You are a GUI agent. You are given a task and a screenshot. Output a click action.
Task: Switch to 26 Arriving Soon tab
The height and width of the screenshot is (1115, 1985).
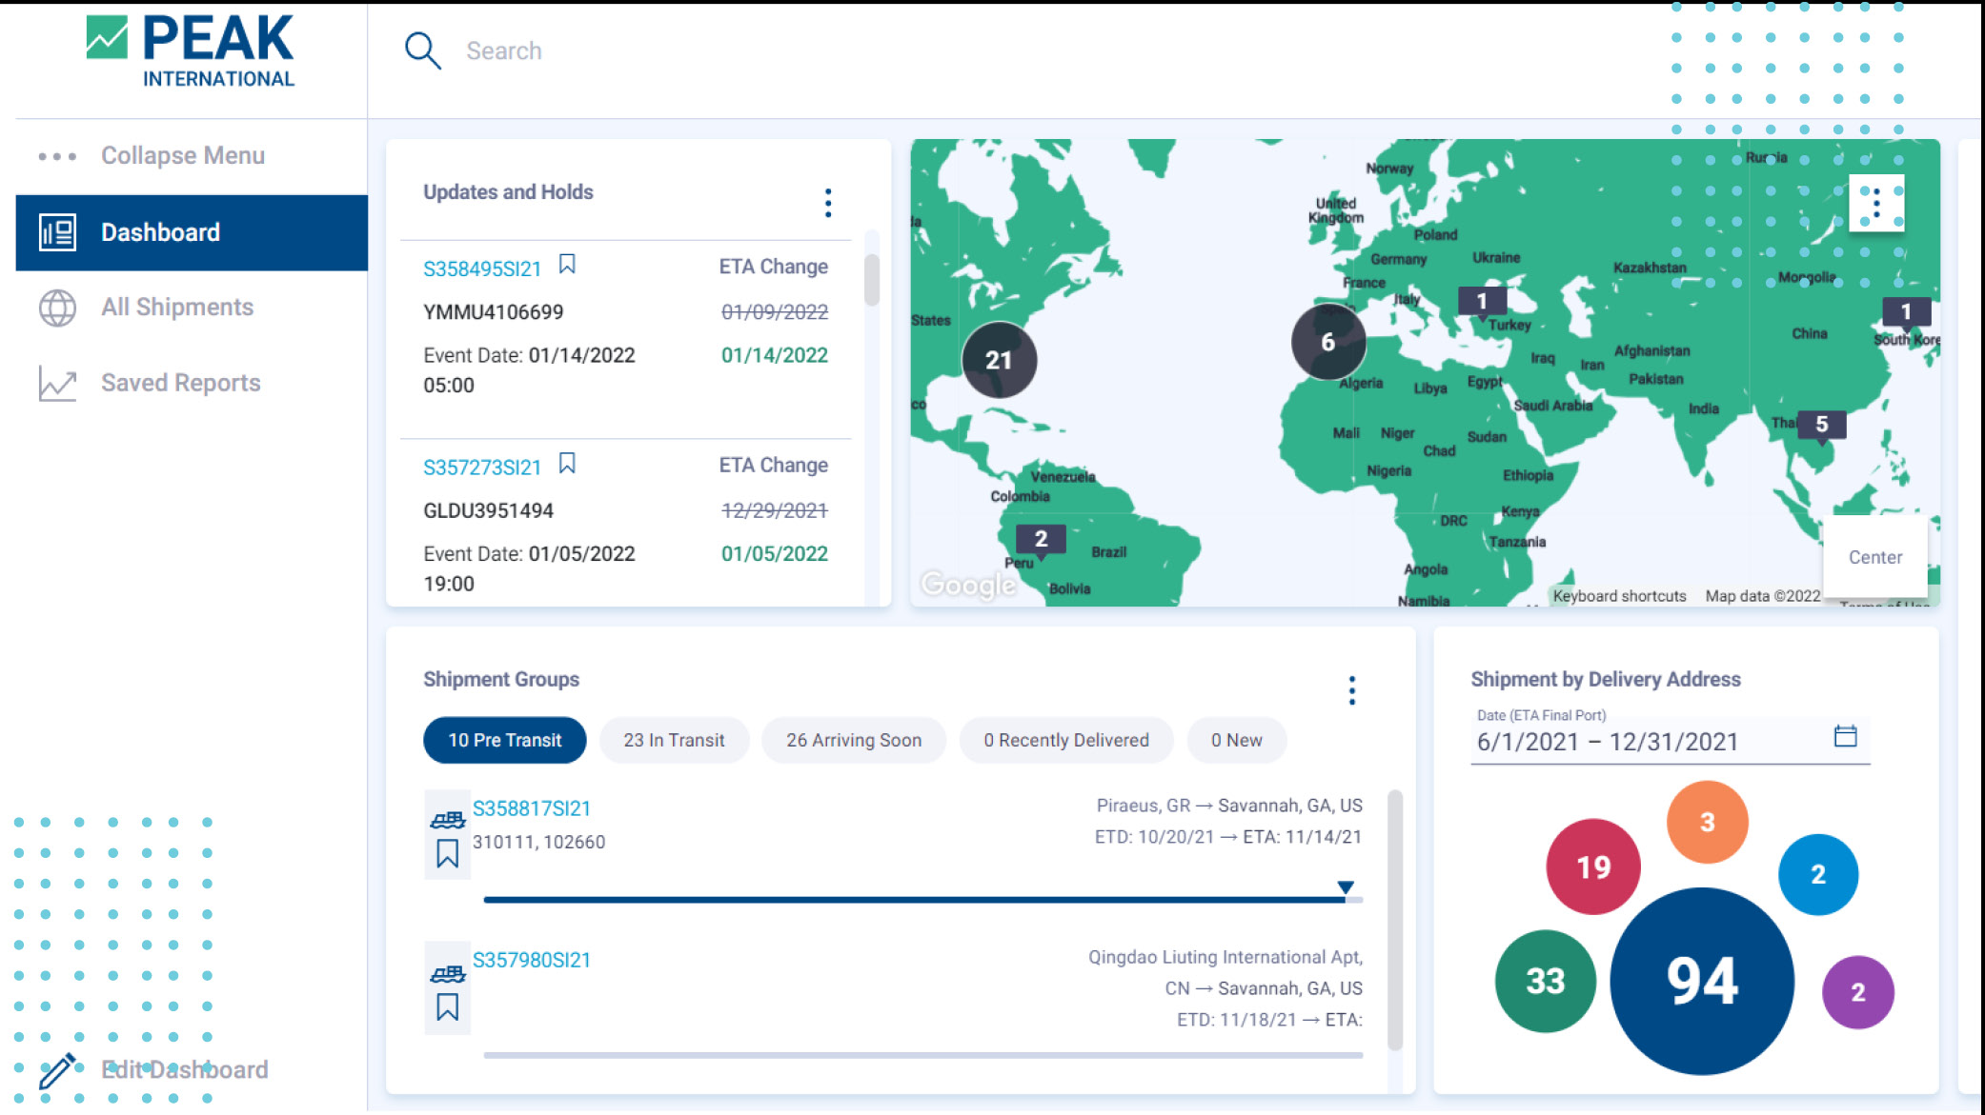(853, 740)
